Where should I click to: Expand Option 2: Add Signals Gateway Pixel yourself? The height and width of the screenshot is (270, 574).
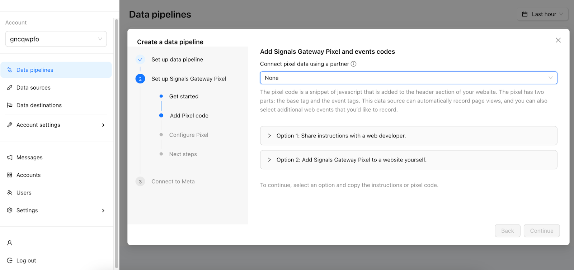[409, 160]
